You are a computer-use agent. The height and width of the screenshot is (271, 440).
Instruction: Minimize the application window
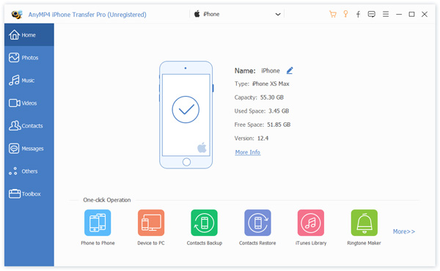point(399,15)
